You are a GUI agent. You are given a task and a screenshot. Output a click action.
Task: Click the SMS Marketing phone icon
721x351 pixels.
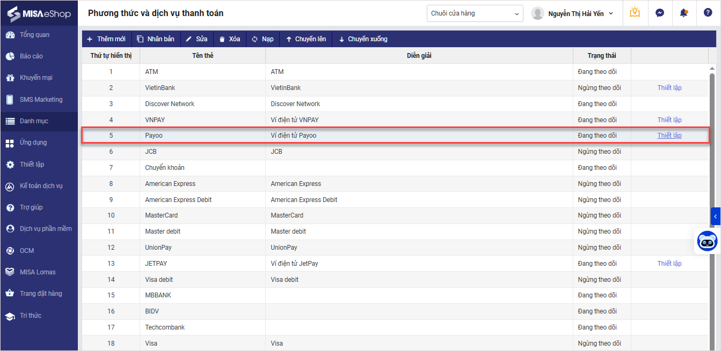tap(10, 100)
